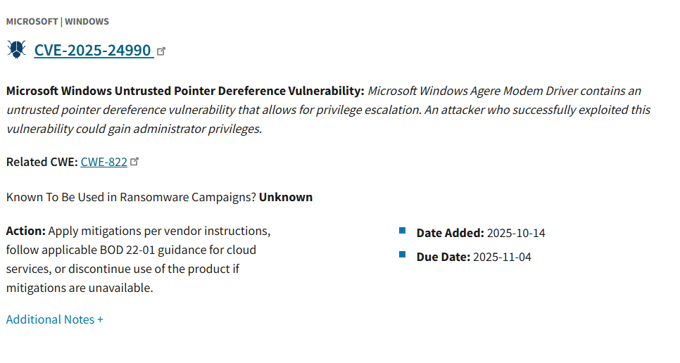The height and width of the screenshot is (363, 680).
Task: Open the CWE-822 related weakness link
Action: click(x=104, y=162)
